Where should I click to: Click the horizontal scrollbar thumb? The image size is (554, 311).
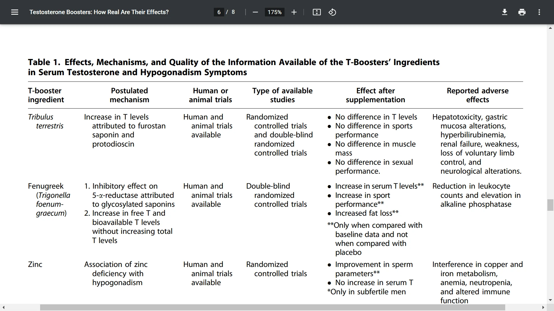273,308
